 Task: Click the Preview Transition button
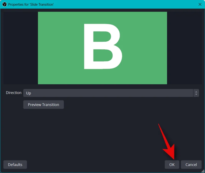[x=43, y=105]
